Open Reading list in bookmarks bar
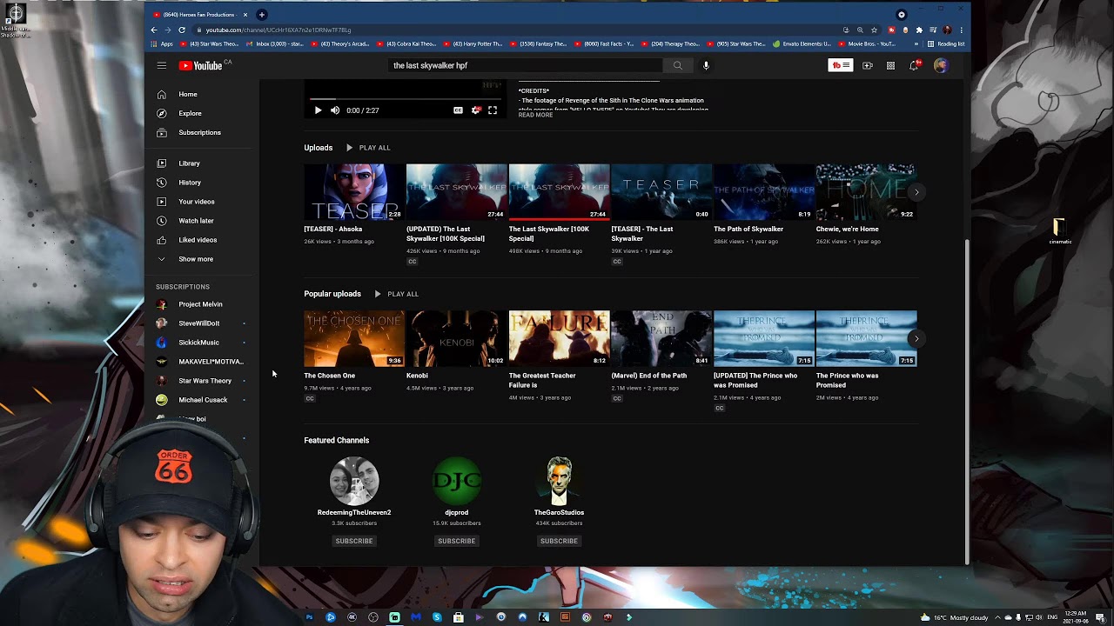The image size is (1114, 626). tap(946, 43)
